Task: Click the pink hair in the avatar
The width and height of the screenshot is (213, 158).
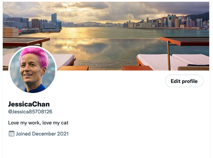Action: click(35, 55)
